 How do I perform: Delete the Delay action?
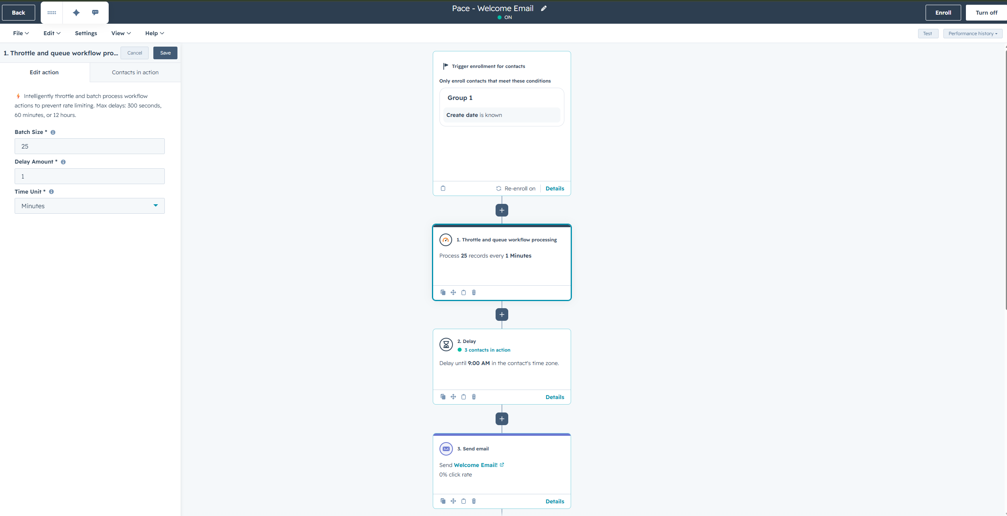tap(474, 397)
